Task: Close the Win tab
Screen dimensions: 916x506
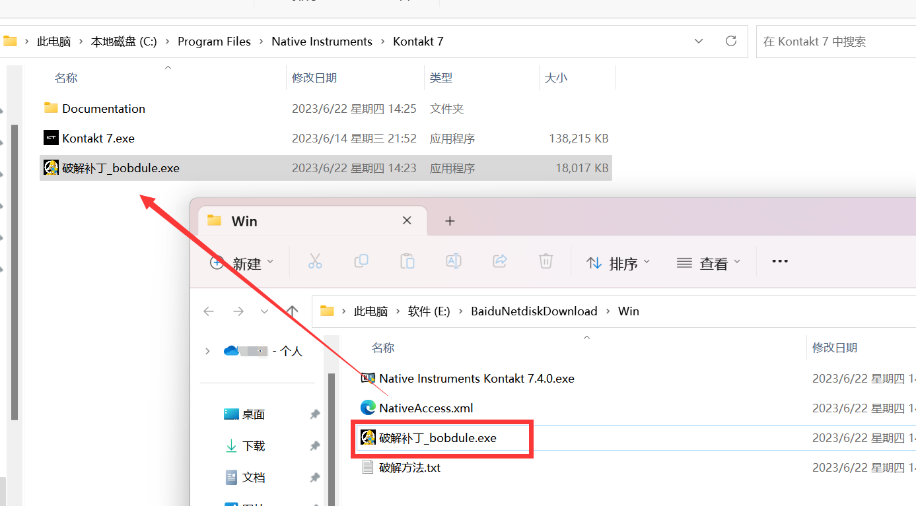Action: [407, 221]
